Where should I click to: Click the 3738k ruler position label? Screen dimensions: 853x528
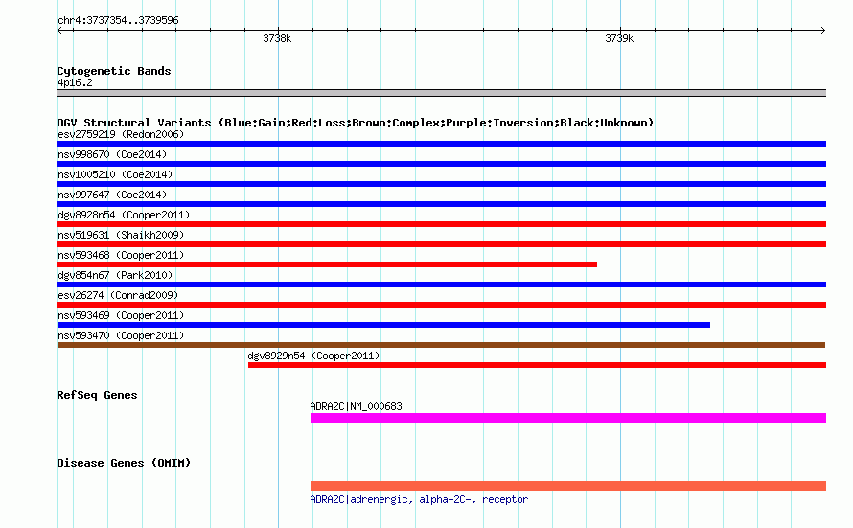pyautogui.click(x=277, y=38)
